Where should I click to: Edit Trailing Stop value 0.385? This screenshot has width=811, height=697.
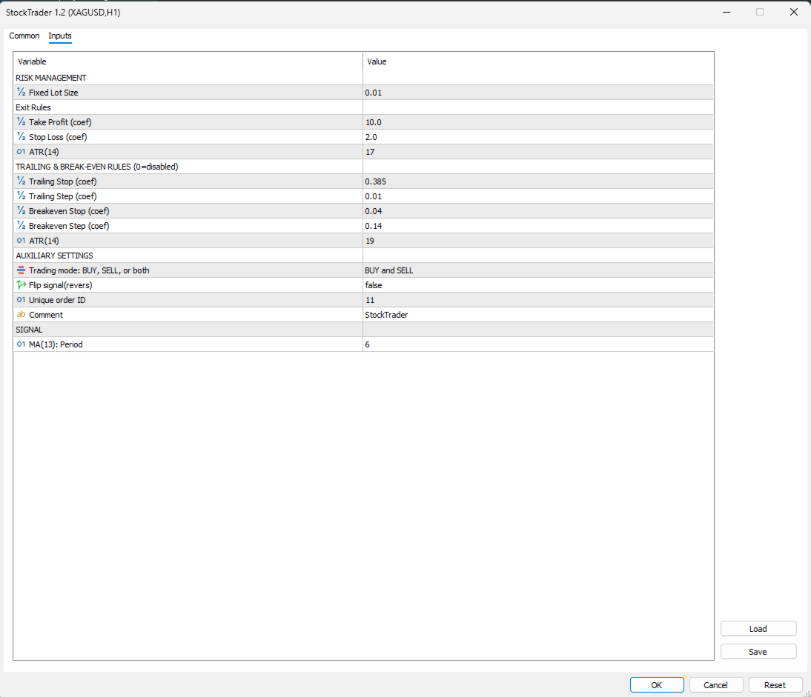click(538, 181)
